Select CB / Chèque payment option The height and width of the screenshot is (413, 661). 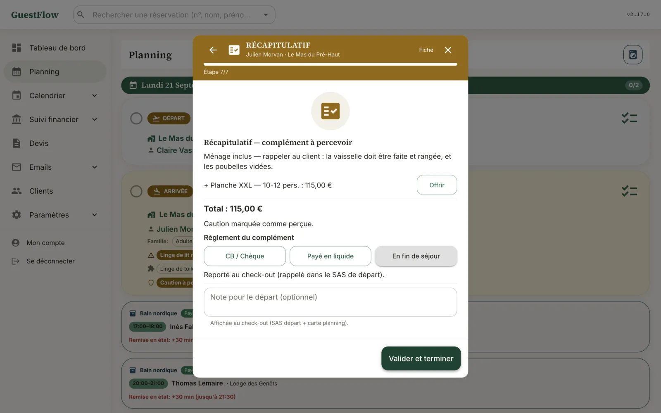[x=245, y=256]
